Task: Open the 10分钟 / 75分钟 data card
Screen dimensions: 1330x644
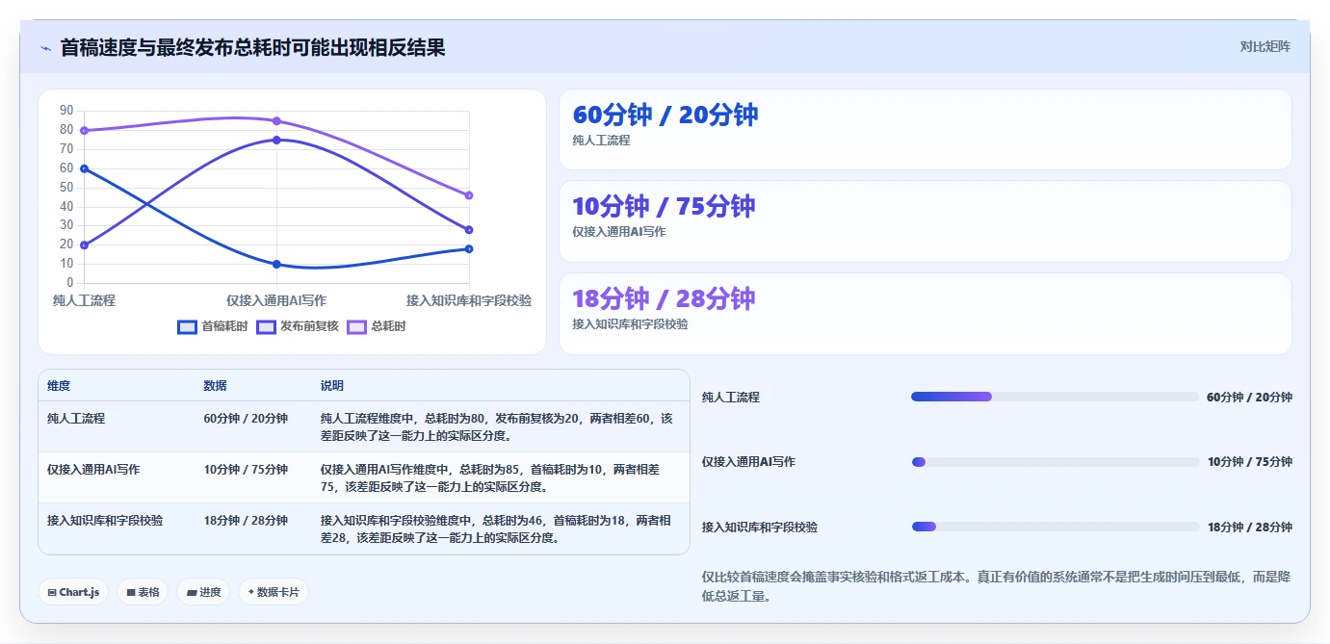Action: [925, 221]
